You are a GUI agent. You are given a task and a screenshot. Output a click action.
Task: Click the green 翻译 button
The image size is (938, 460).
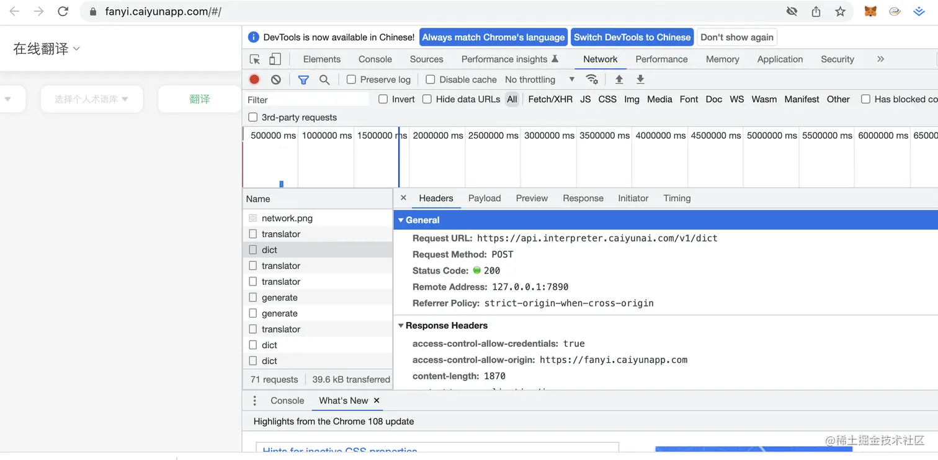200,99
